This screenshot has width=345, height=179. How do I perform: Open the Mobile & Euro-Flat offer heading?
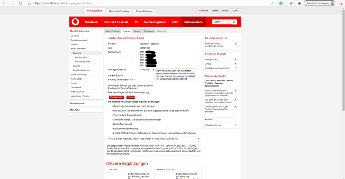point(165,170)
